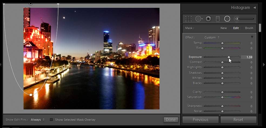Switch mask mode to Brush
Screen dimensions: 266x128
click(249, 28)
